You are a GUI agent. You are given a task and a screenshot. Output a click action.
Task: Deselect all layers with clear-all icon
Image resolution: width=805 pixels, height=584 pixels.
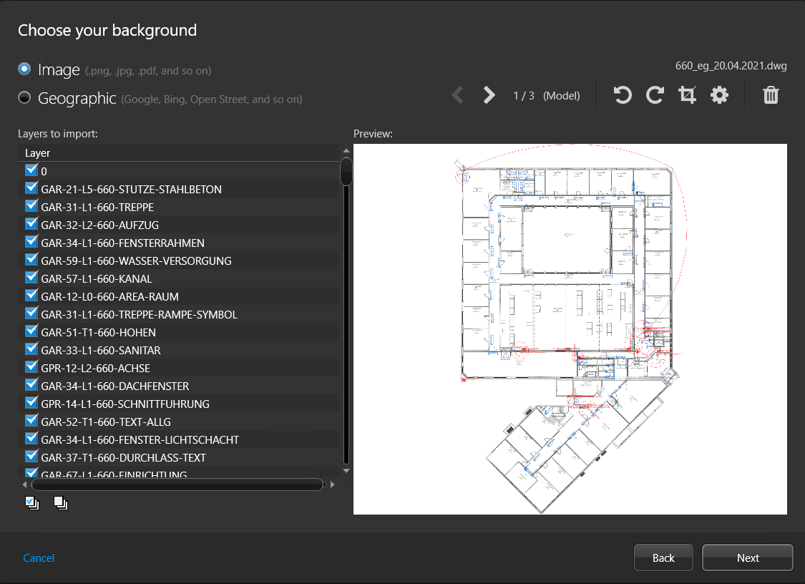click(60, 502)
